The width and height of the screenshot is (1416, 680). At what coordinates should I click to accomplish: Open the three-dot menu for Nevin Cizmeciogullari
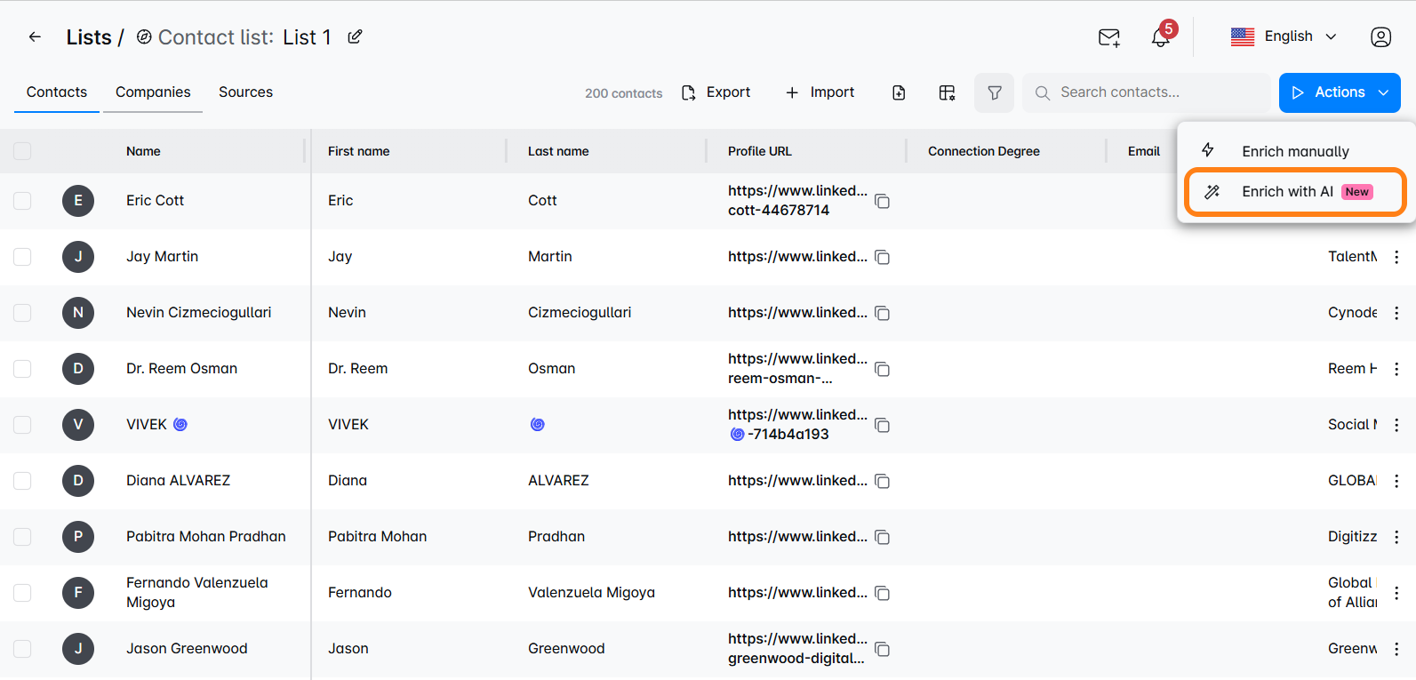coord(1396,313)
